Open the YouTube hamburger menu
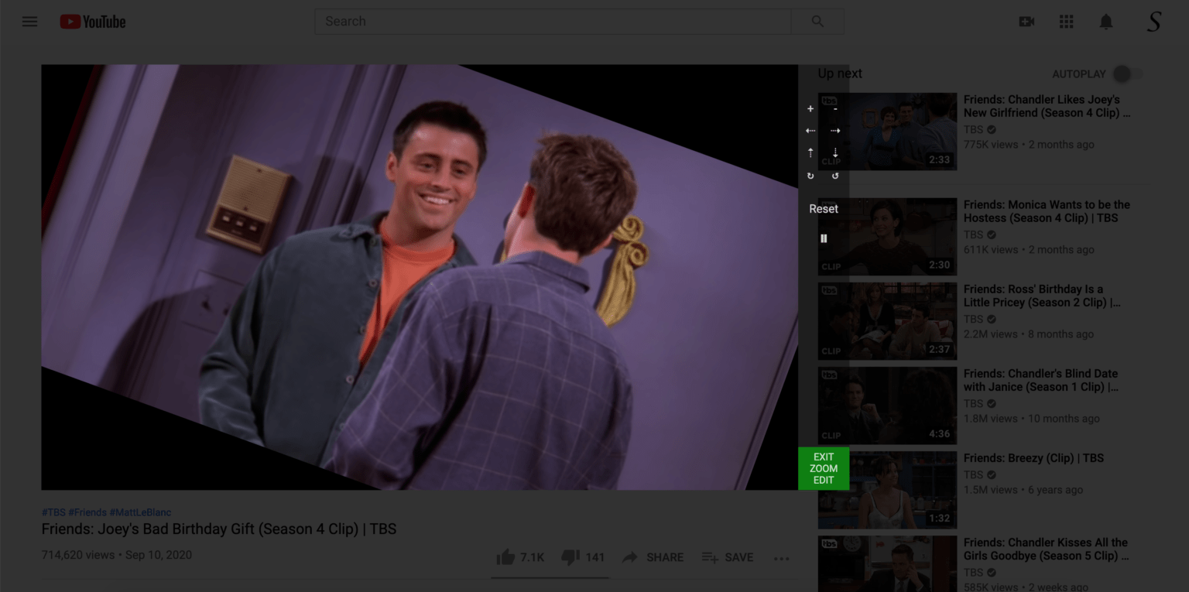Screen dimensions: 1189x592 click(x=29, y=22)
